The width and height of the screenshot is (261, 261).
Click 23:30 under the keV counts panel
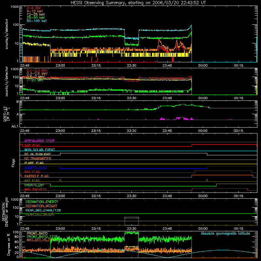(x=131, y=66)
